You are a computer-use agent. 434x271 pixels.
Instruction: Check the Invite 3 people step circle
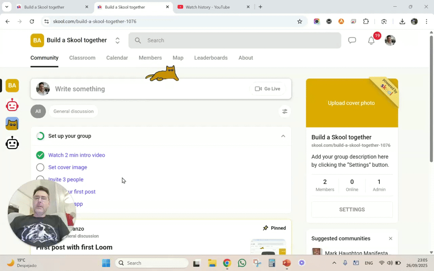pyautogui.click(x=40, y=179)
